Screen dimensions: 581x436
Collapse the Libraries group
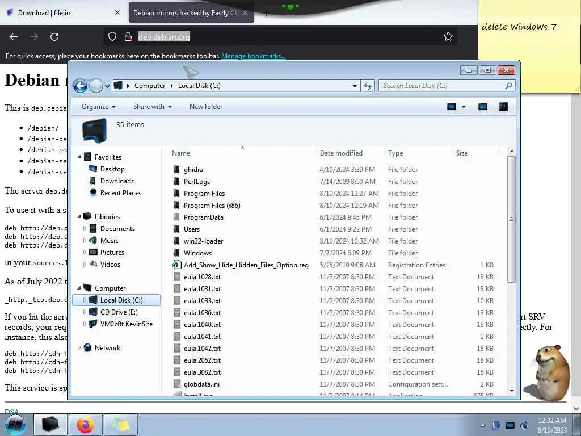point(79,216)
